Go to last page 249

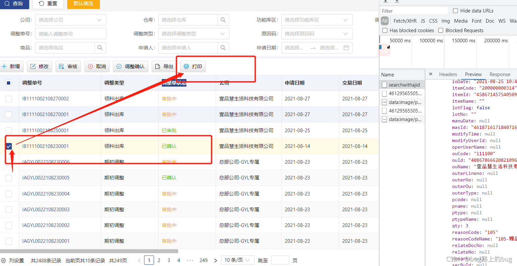point(204,260)
